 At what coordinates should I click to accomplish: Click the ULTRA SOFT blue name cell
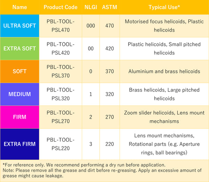20,26
